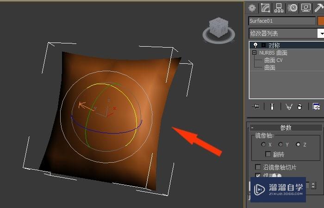This screenshot has height=208, width=324.
Task: Collapse the NURBS 曲面 tree node
Action: point(255,52)
